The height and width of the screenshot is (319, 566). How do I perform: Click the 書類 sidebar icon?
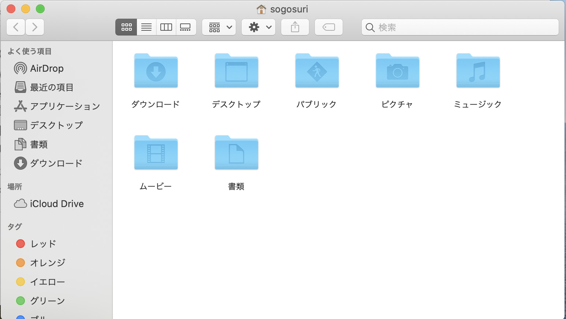(21, 144)
